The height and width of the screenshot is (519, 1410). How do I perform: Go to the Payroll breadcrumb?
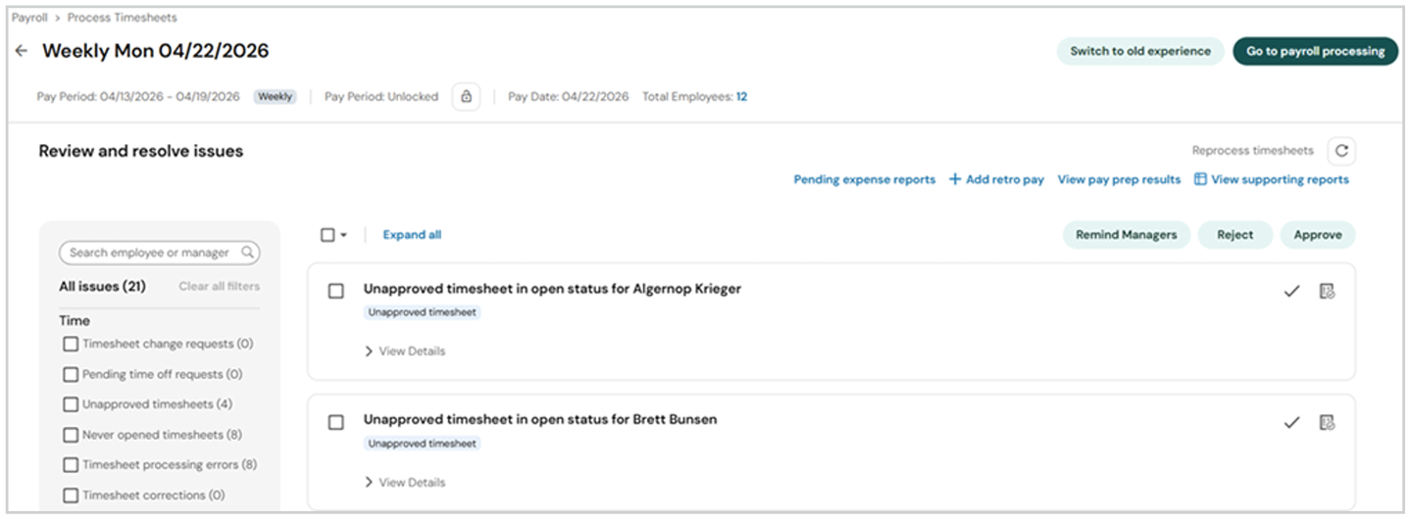pyautogui.click(x=29, y=18)
